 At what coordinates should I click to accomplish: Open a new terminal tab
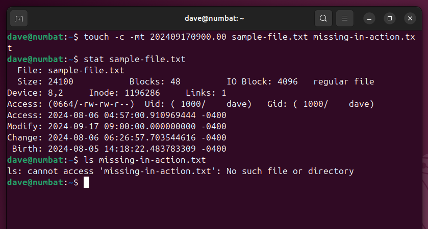19,18
